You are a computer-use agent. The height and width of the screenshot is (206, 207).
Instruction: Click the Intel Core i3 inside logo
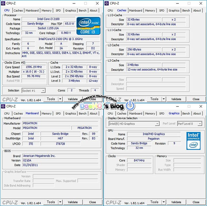pos(88,26)
